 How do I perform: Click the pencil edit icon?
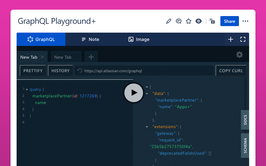click(x=168, y=21)
